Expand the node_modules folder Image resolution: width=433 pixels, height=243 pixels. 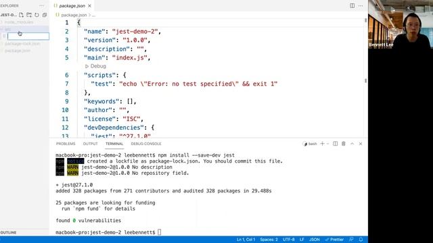[x=19, y=22]
